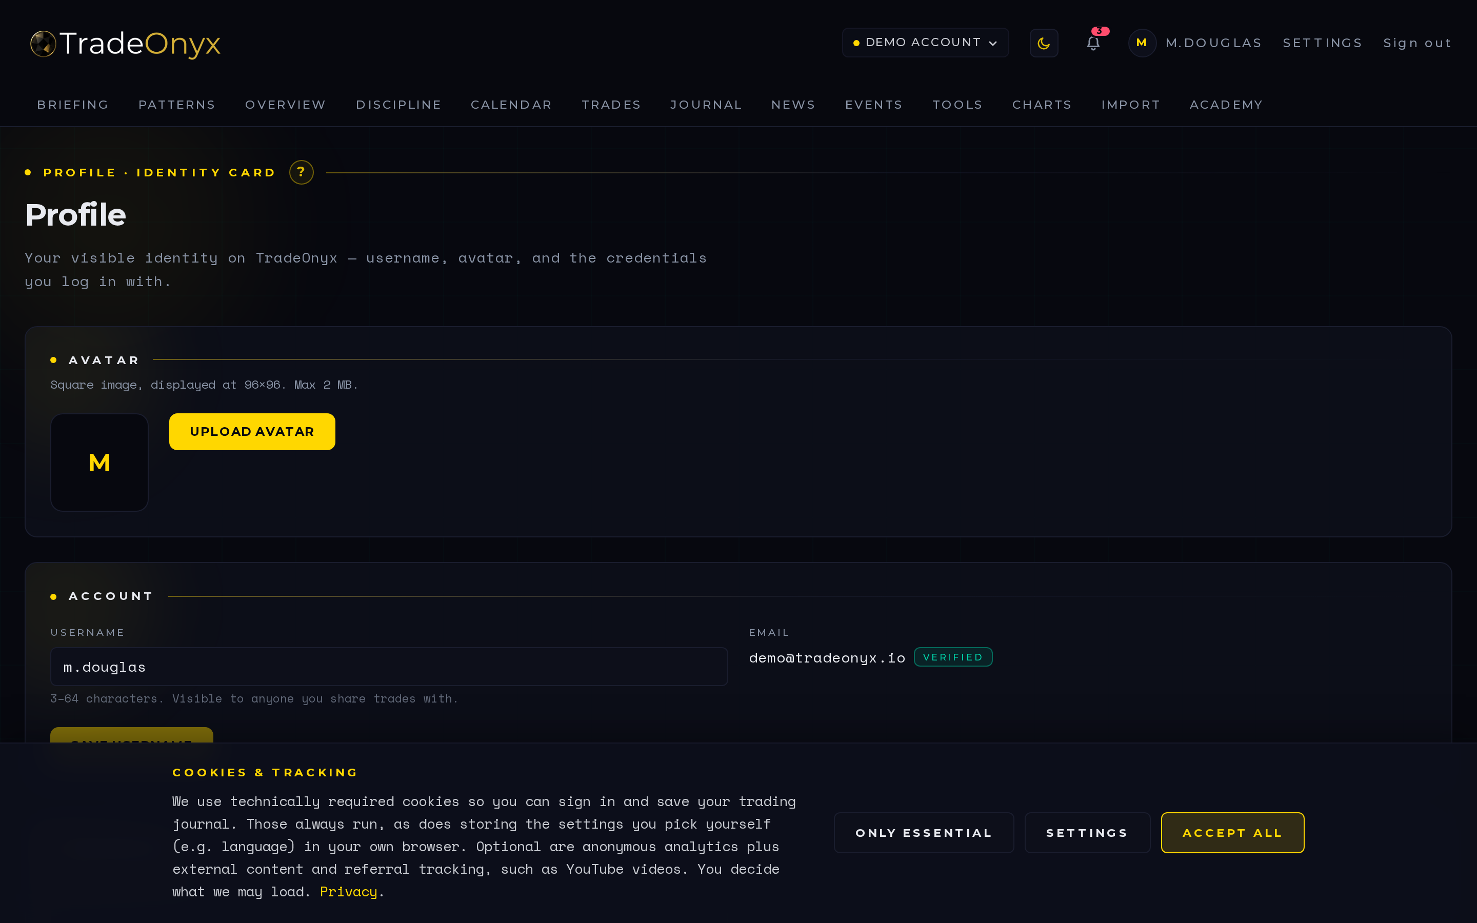This screenshot has width=1477, height=923.
Task: Go to the Trades tab
Action: coord(611,105)
